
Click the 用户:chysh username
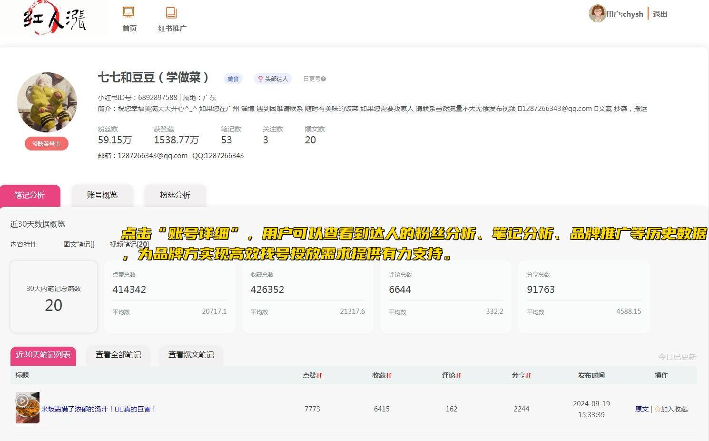click(x=625, y=14)
